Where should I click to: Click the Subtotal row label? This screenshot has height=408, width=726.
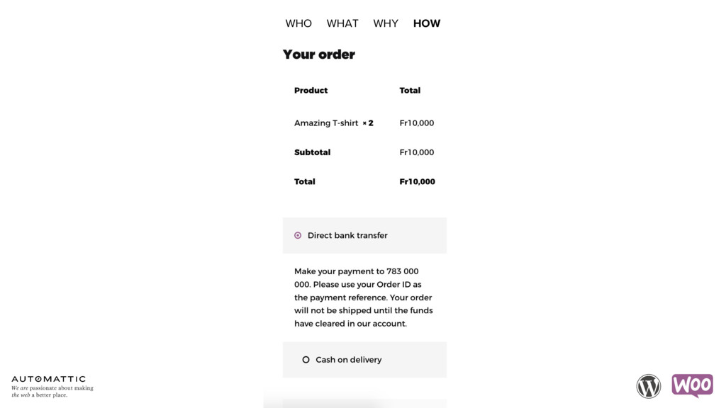(313, 152)
